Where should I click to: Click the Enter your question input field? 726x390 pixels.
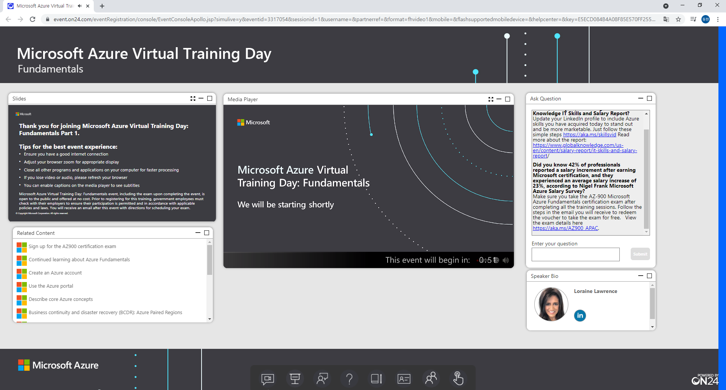pyautogui.click(x=575, y=254)
